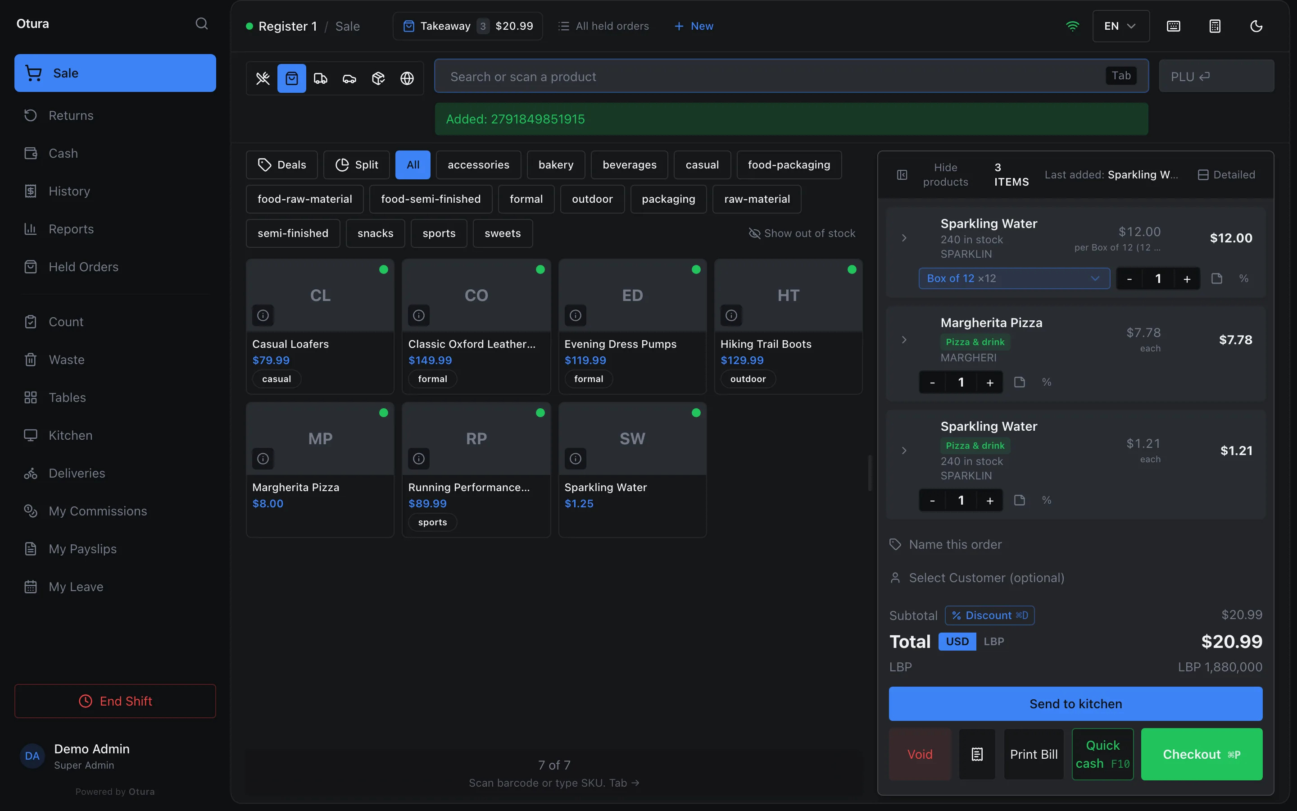Open Select Customer (optional) picker
Viewport: 1297px width, 811px height.
coord(1075,578)
